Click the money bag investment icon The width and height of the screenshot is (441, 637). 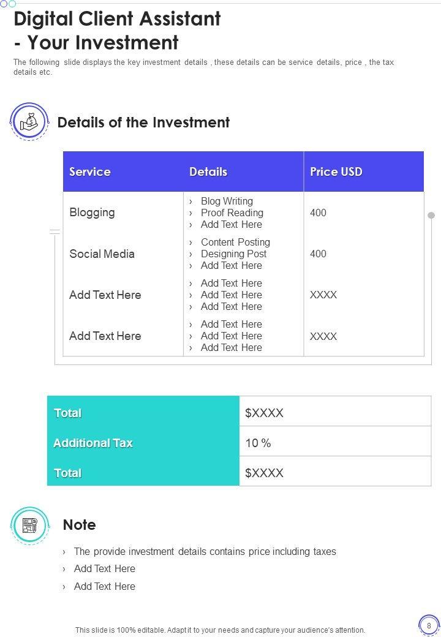29,122
